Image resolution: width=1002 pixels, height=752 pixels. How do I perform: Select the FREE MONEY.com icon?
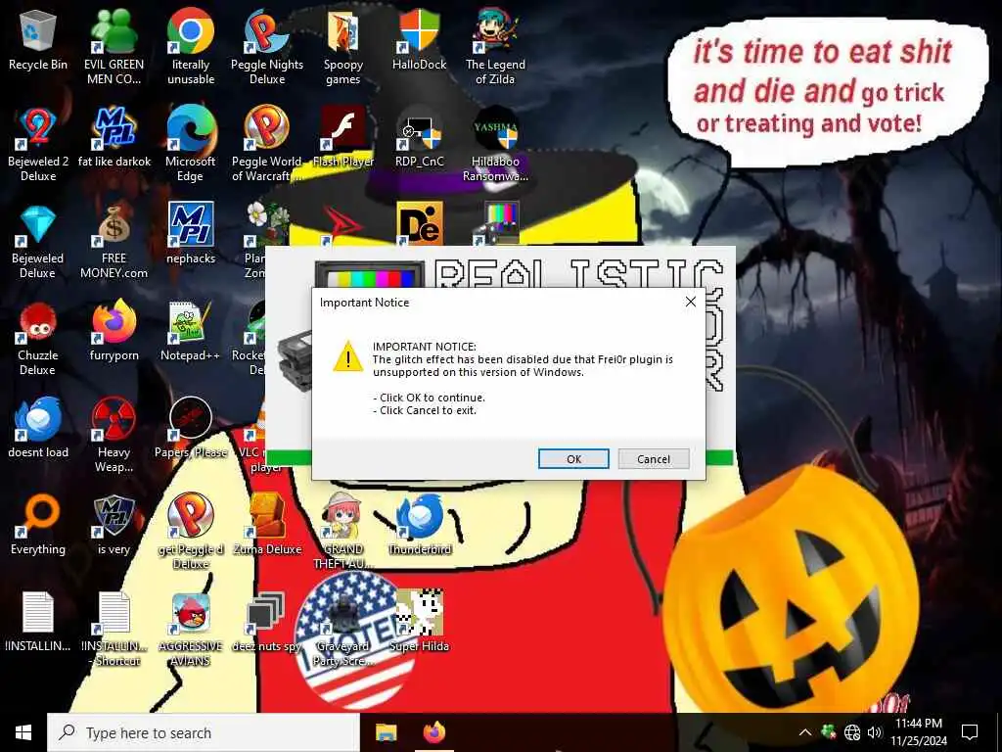click(x=114, y=243)
